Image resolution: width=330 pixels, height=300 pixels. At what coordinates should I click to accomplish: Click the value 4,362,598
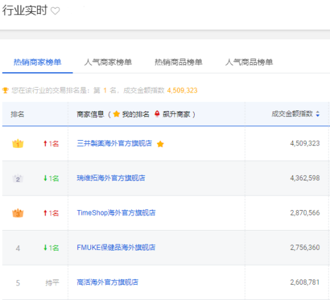305,178
